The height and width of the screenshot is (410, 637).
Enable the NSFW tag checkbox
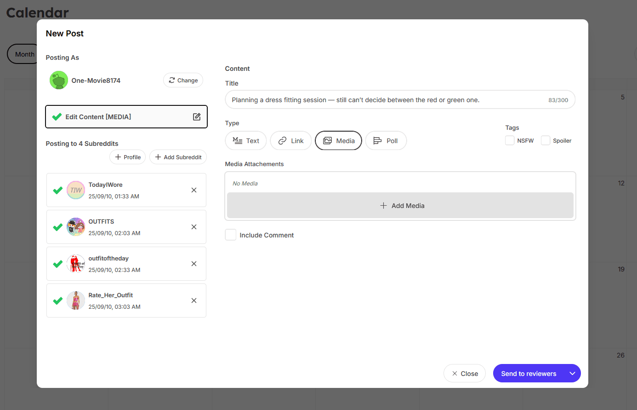[x=509, y=140]
